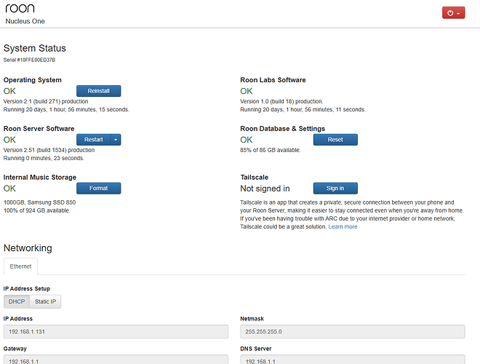Click Version 2.1 (build 271) production text

coord(46,101)
